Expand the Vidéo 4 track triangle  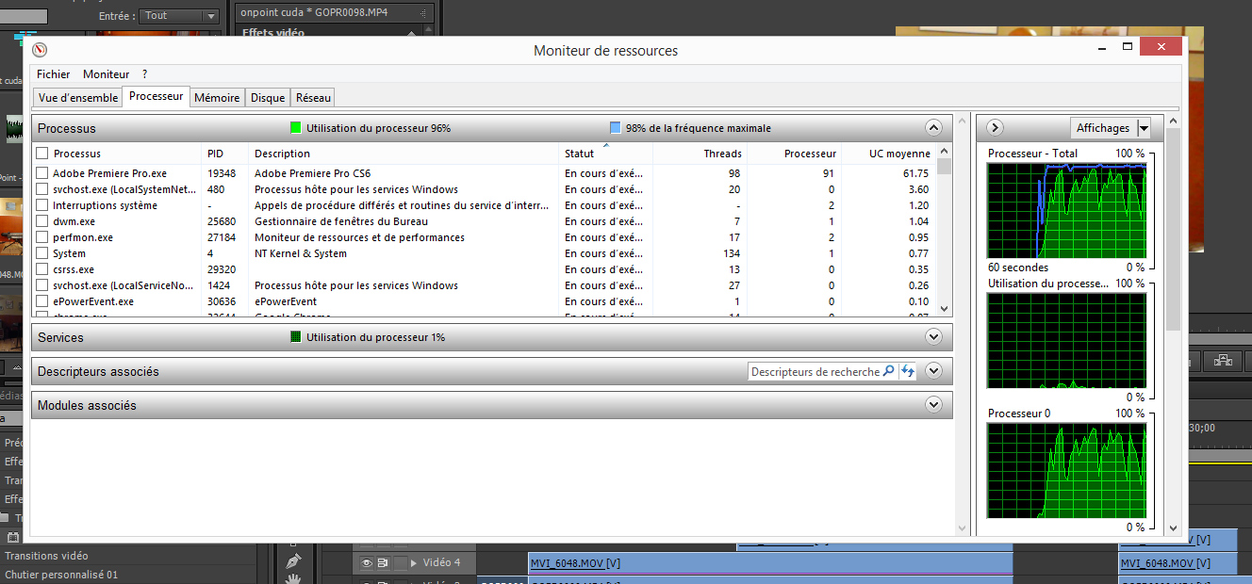pos(413,563)
